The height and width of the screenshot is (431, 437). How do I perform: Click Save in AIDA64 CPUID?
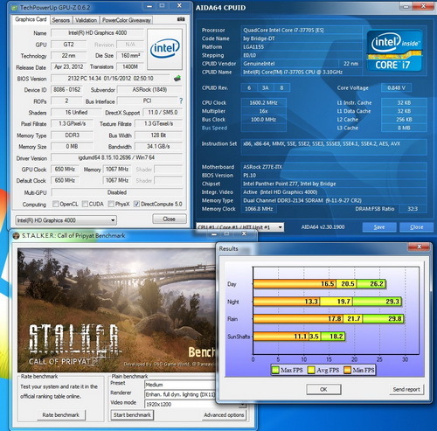[x=379, y=227]
